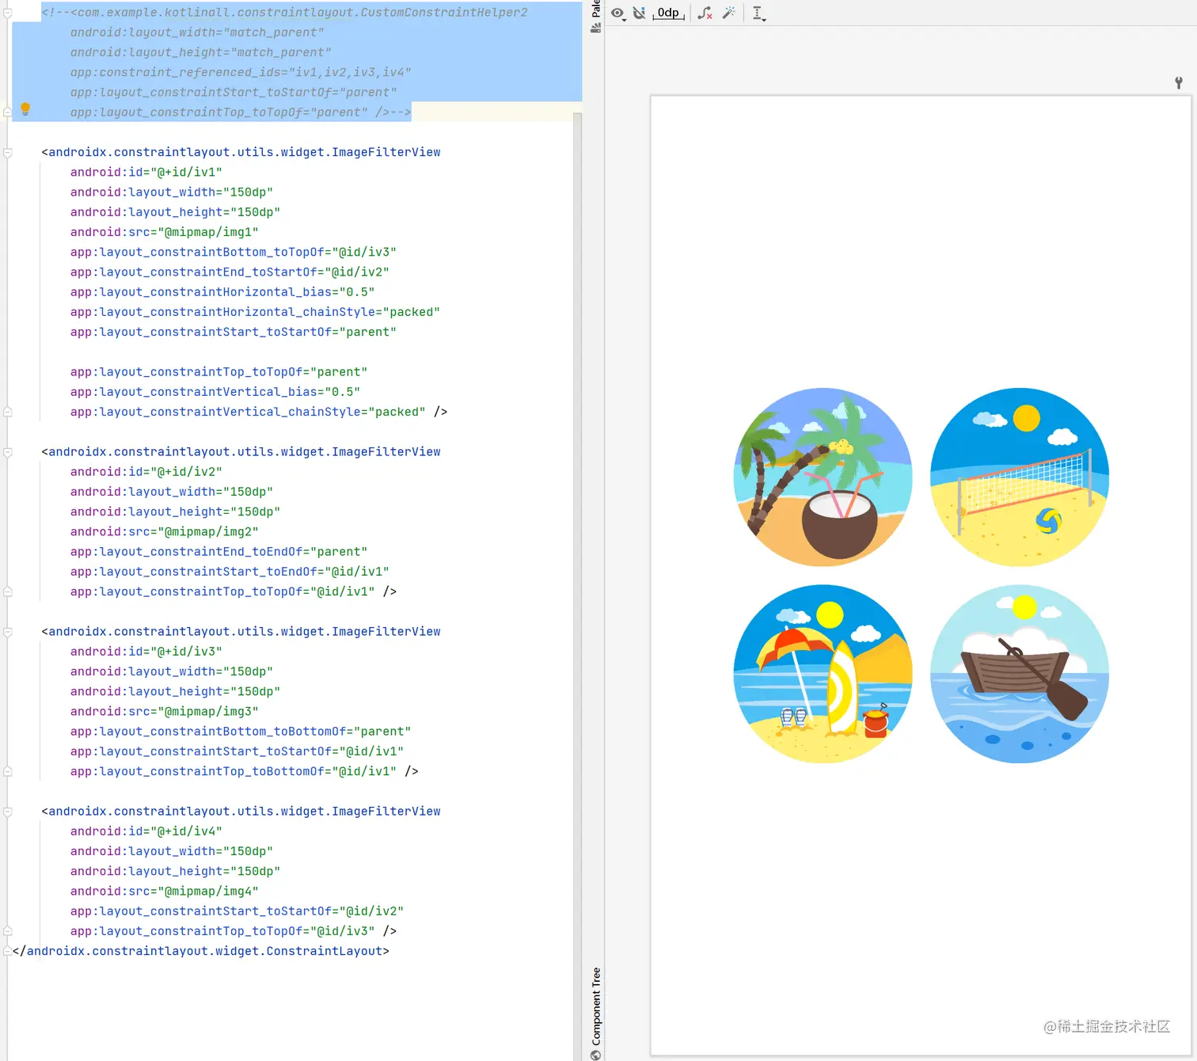The height and width of the screenshot is (1061, 1197).
Task: Click layout_constraintStart_toStartOf="@id/iv2" line
Action: coord(237,911)
